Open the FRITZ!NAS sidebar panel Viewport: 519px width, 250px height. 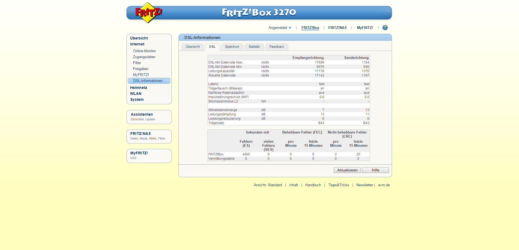pyautogui.click(x=149, y=136)
